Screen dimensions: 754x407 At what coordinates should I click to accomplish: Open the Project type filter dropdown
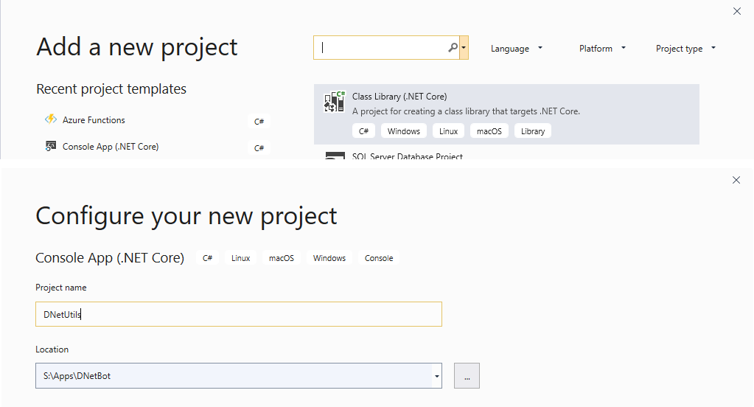685,49
